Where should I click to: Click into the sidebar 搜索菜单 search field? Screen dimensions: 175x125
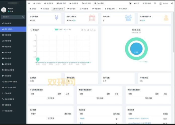[x=11, y=17]
